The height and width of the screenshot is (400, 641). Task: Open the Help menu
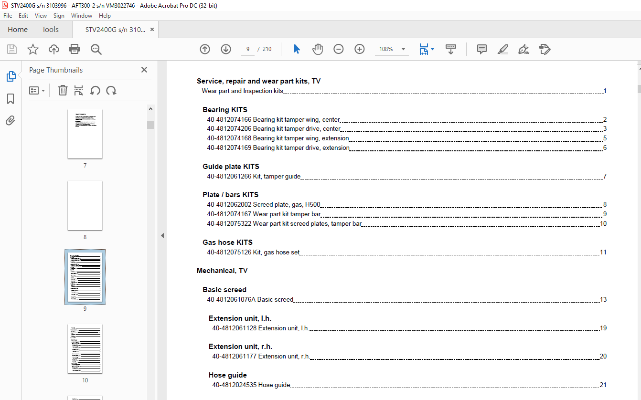[x=105, y=16]
